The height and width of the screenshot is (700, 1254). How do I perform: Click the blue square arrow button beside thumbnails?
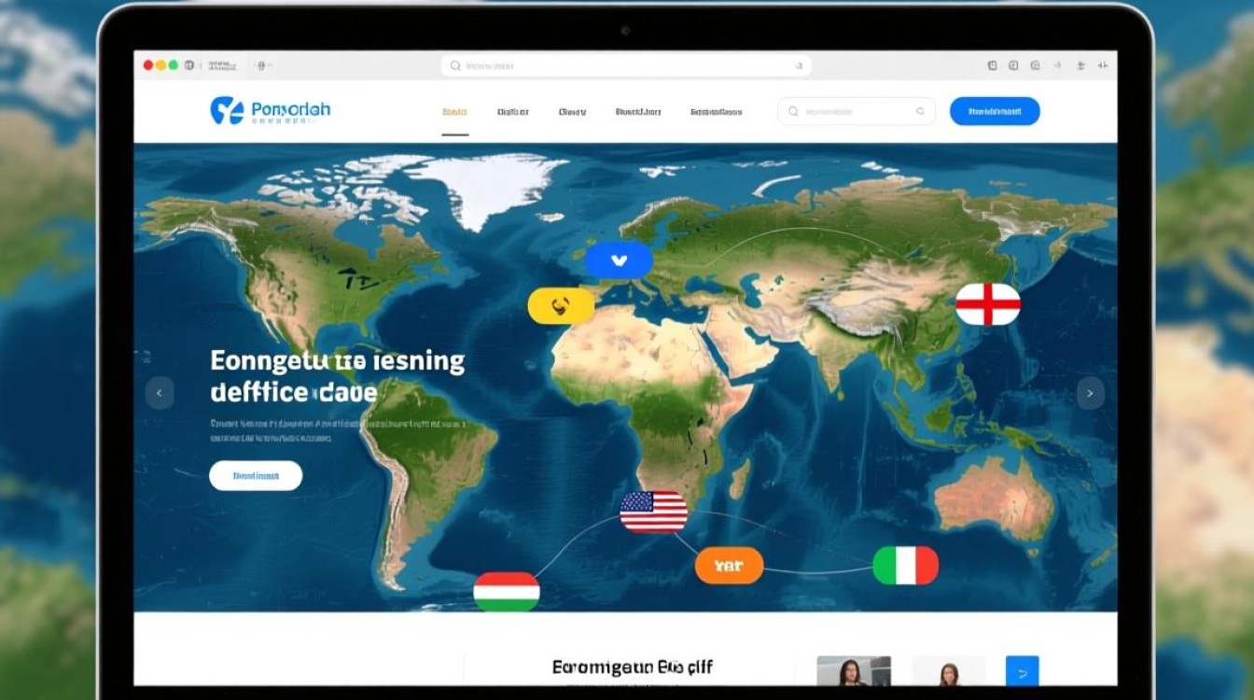pyautogui.click(x=1022, y=670)
